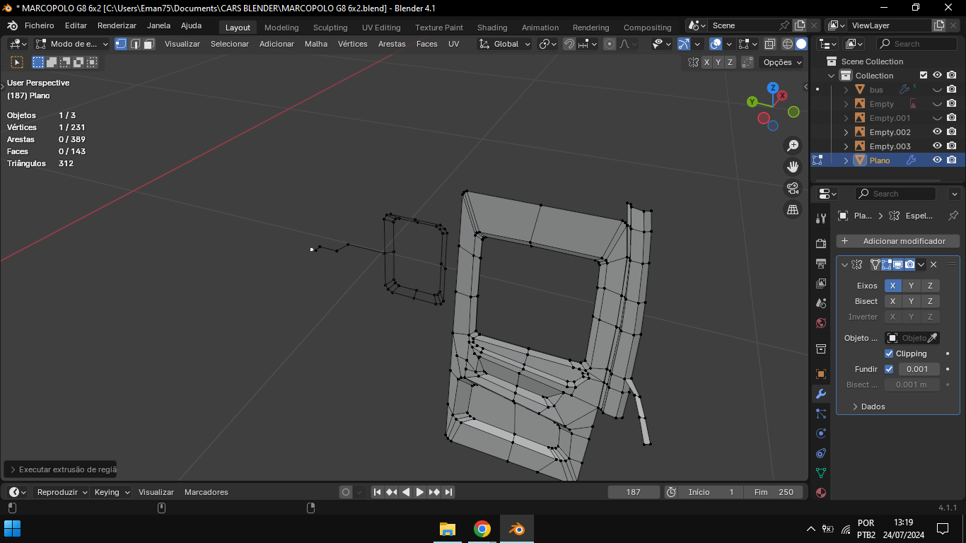Activate the pan view hand icon
The width and height of the screenshot is (966, 543).
tap(793, 167)
